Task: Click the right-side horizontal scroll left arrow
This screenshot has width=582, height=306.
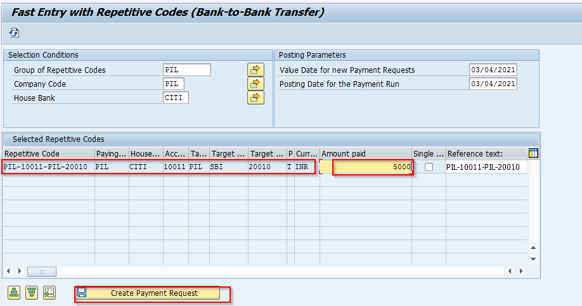Action: coord(510,271)
